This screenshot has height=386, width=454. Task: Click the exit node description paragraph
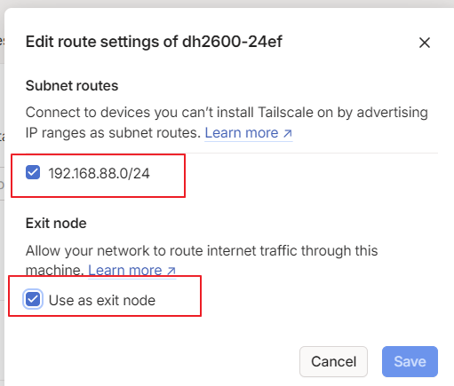point(202,260)
